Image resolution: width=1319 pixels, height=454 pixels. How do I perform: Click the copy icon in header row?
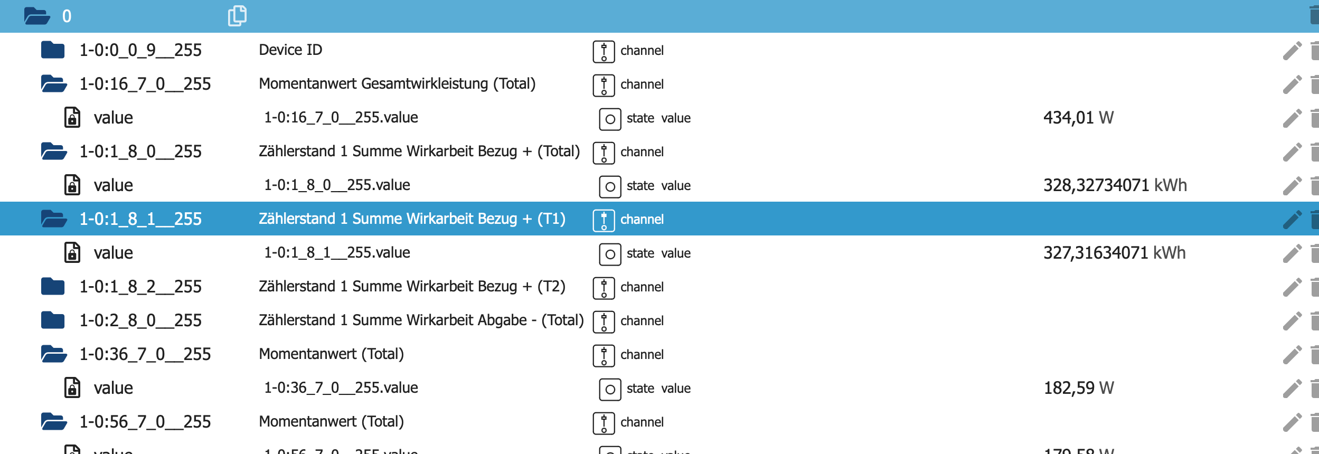click(237, 16)
